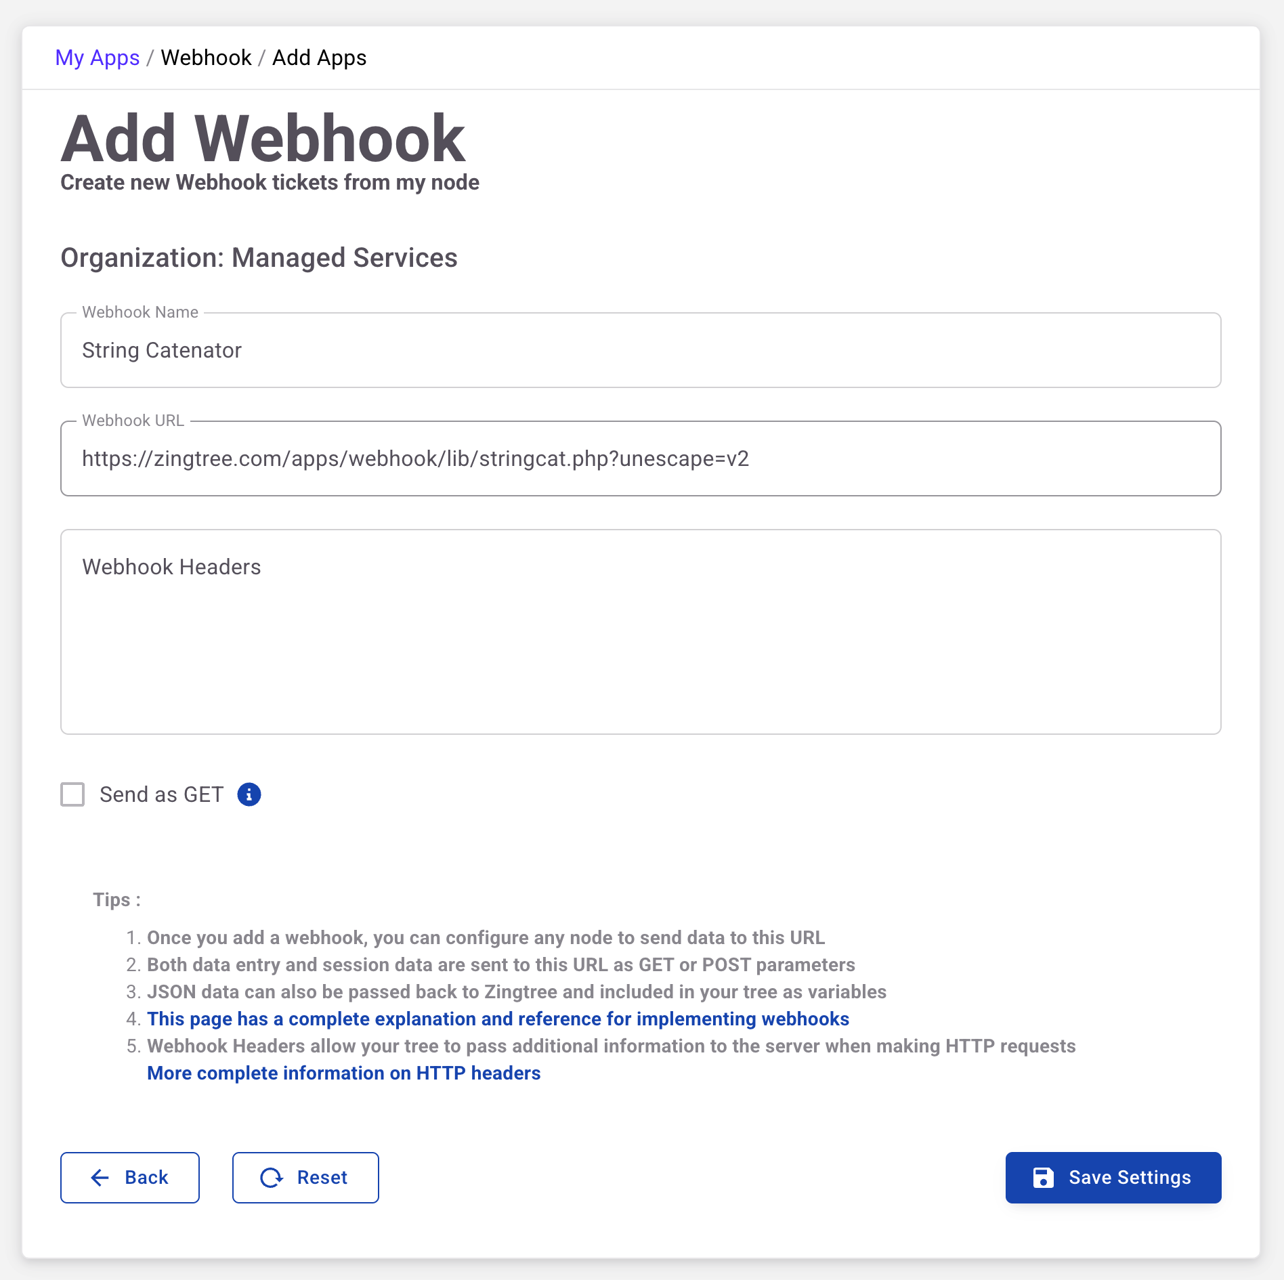Enable the Send as GET checkbox

coord(72,794)
